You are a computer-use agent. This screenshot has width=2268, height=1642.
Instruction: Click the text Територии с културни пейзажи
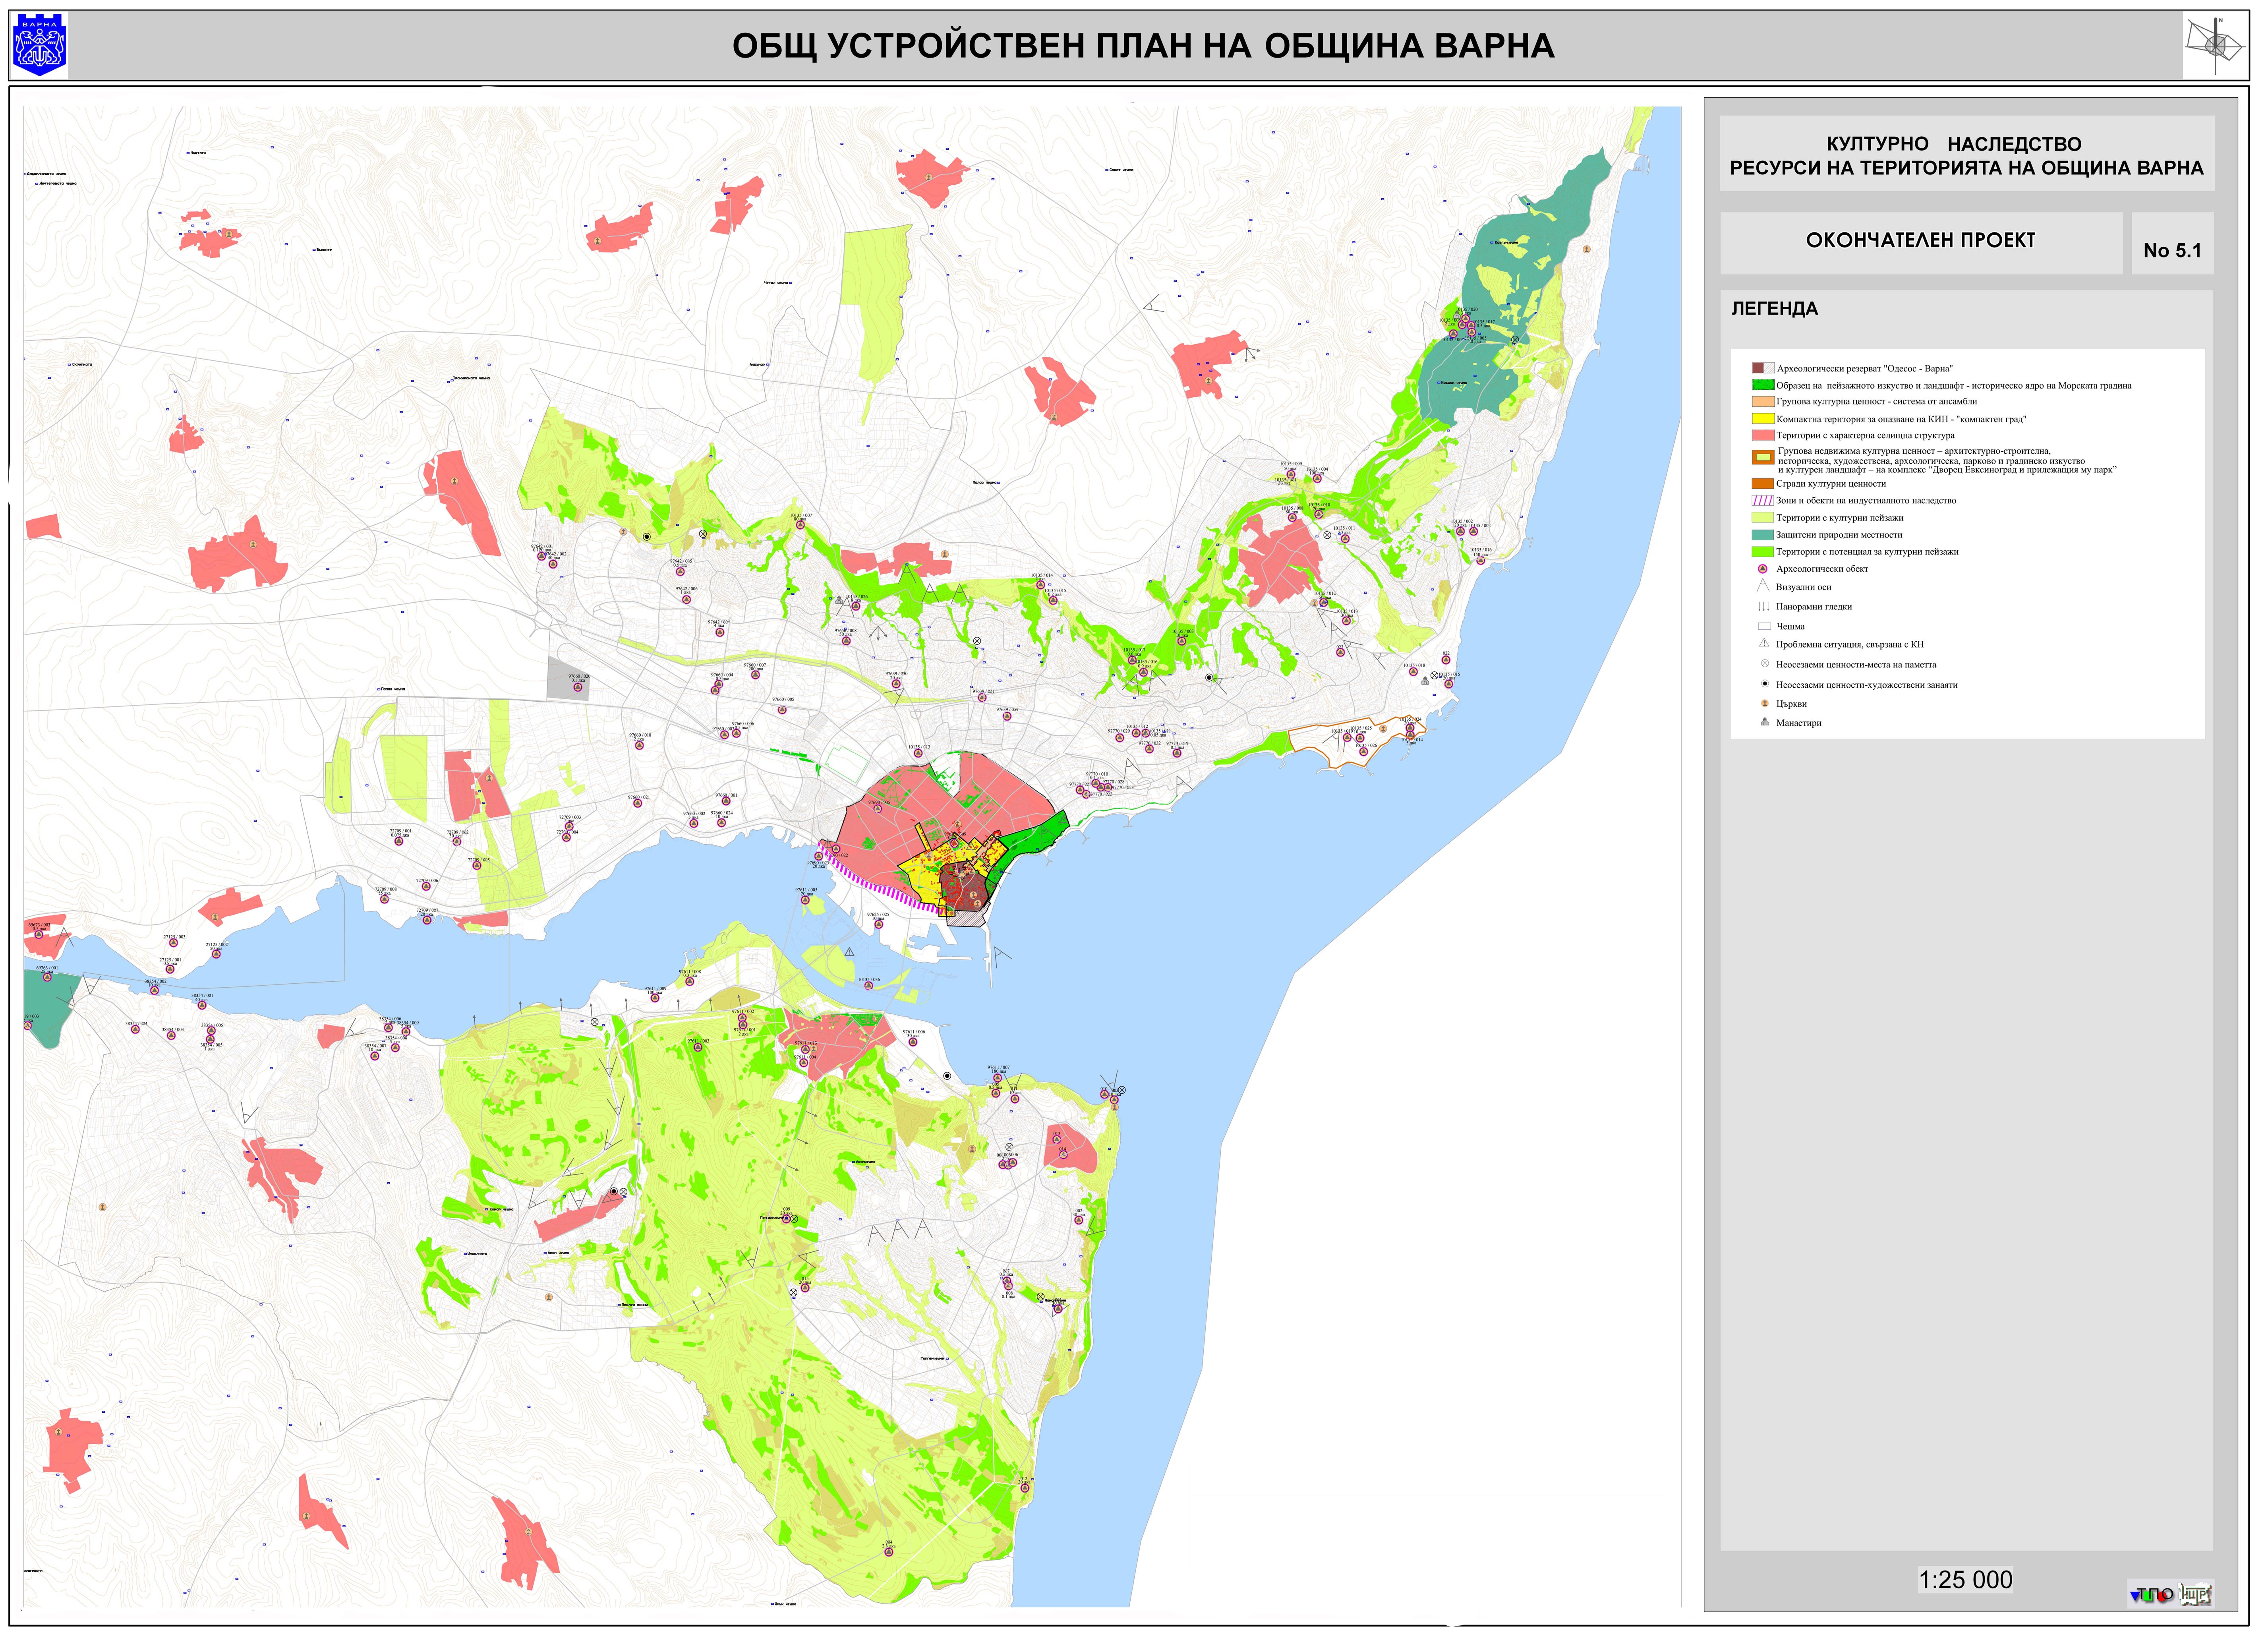pos(1840,518)
